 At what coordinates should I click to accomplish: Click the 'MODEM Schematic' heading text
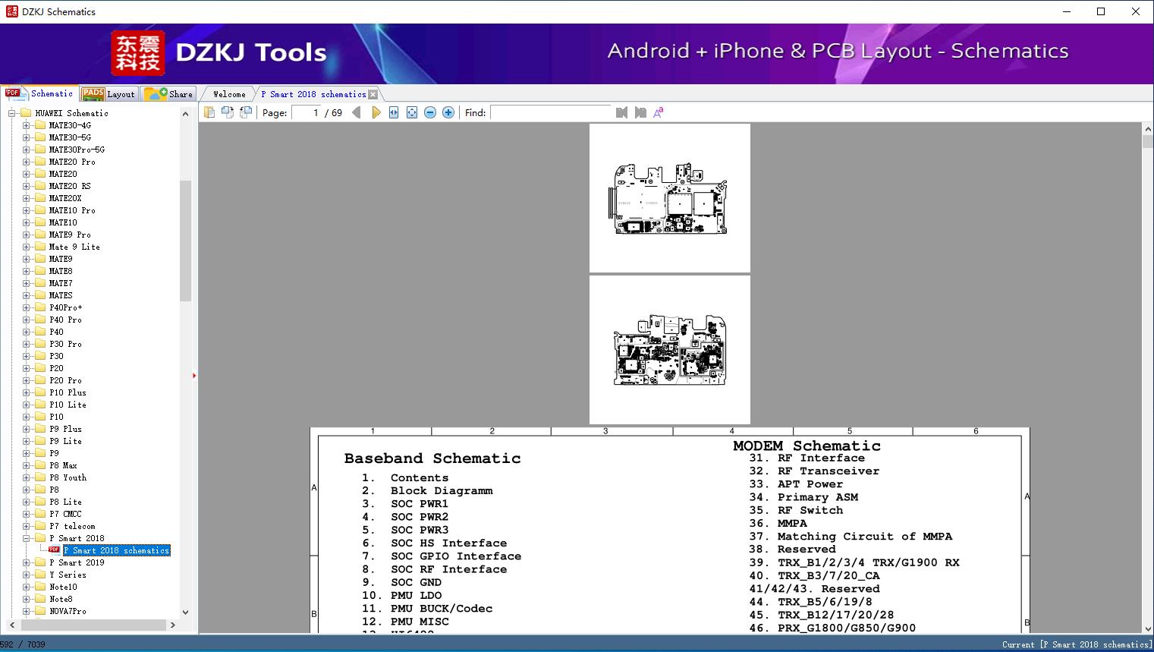[x=807, y=446]
